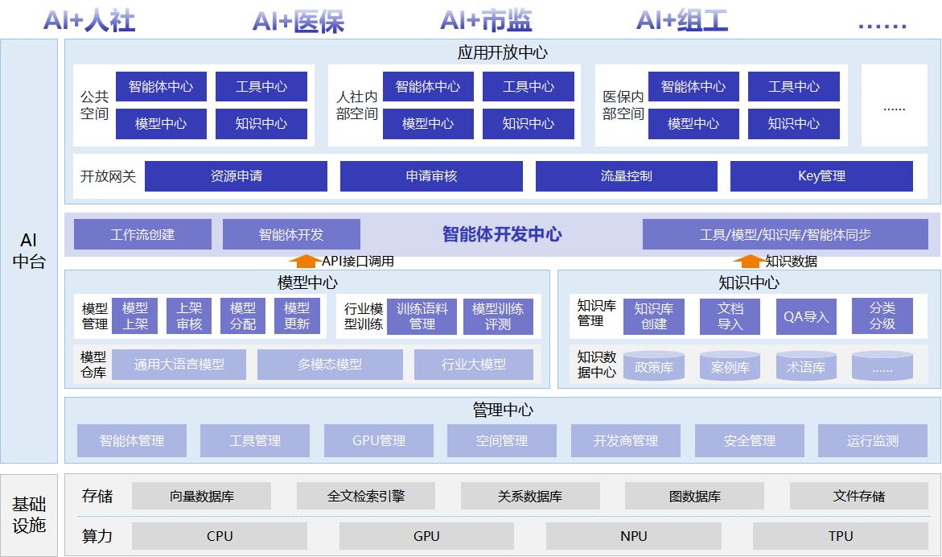This screenshot has height=557, width=942.
Task: Open 模型中心 in 医保内部空间
Action: [693, 124]
